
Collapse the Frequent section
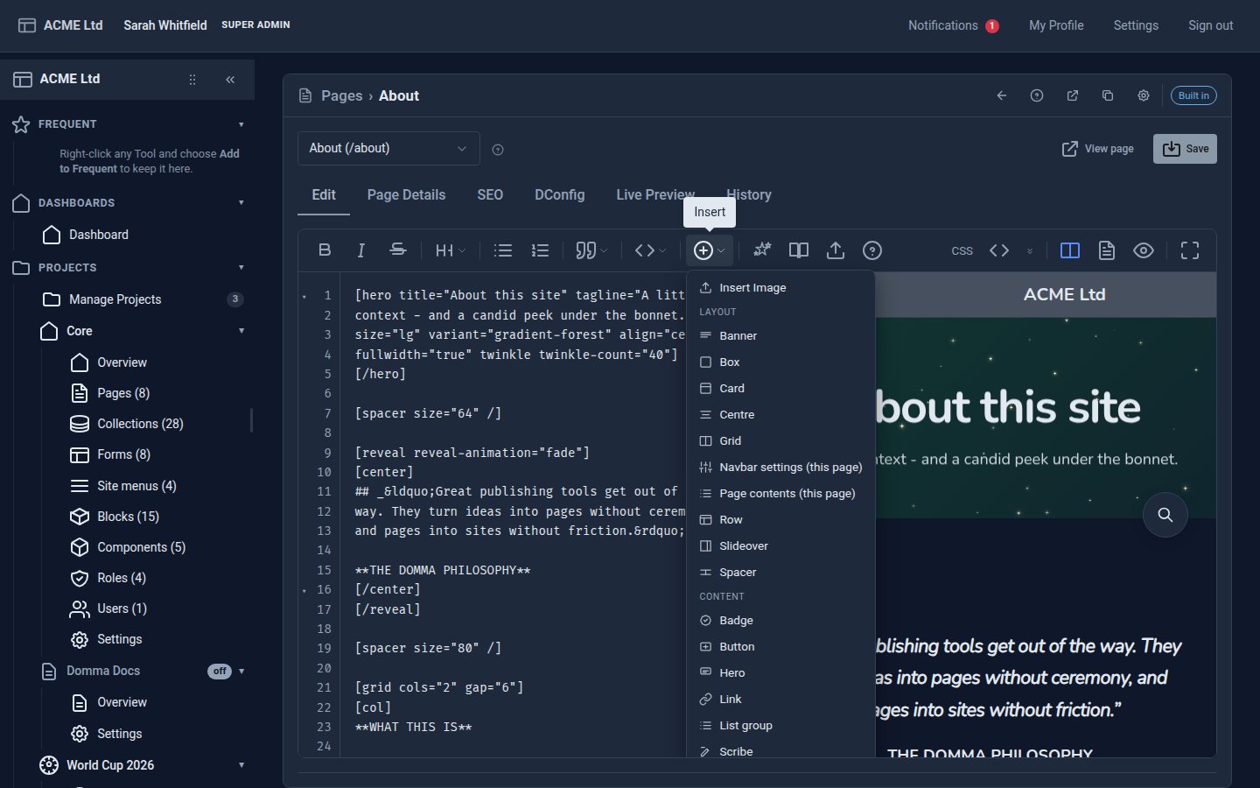click(241, 124)
